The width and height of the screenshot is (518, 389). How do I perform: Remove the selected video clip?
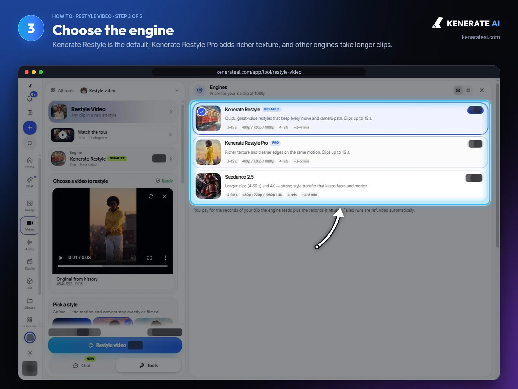pyautogui.click(x=165, y=196)
